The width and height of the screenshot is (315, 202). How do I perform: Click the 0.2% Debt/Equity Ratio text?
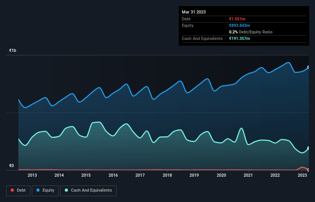[x=251, y=32]
